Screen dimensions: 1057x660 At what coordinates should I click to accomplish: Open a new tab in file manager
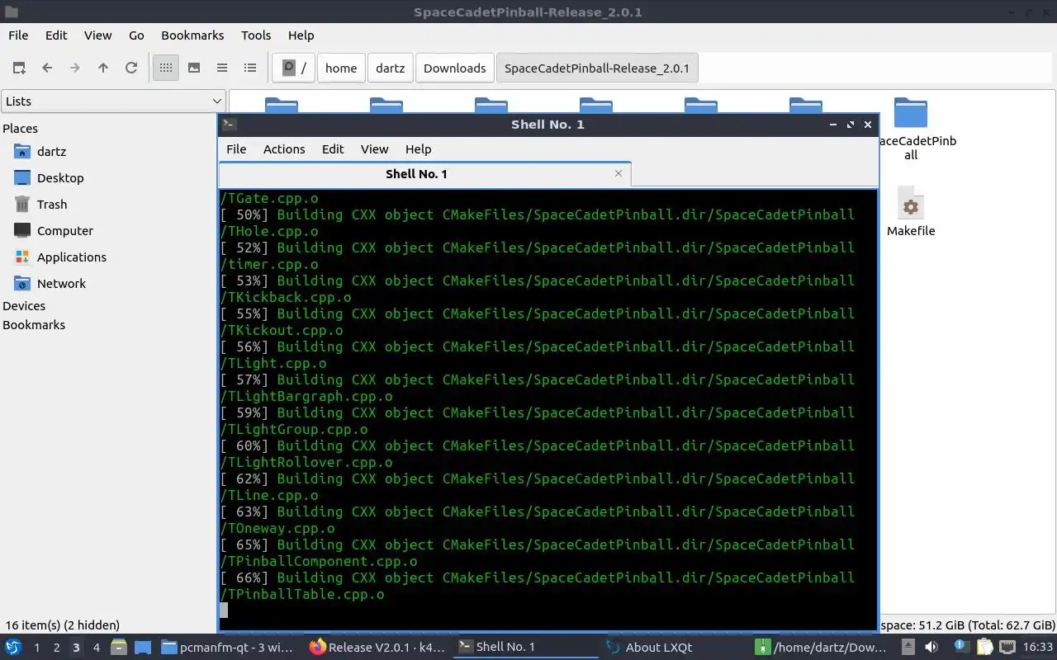19,68
